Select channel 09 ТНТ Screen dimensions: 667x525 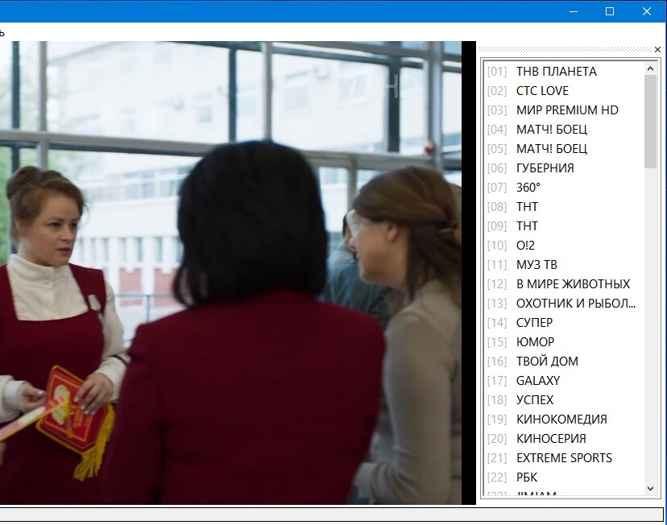(527, 226)
